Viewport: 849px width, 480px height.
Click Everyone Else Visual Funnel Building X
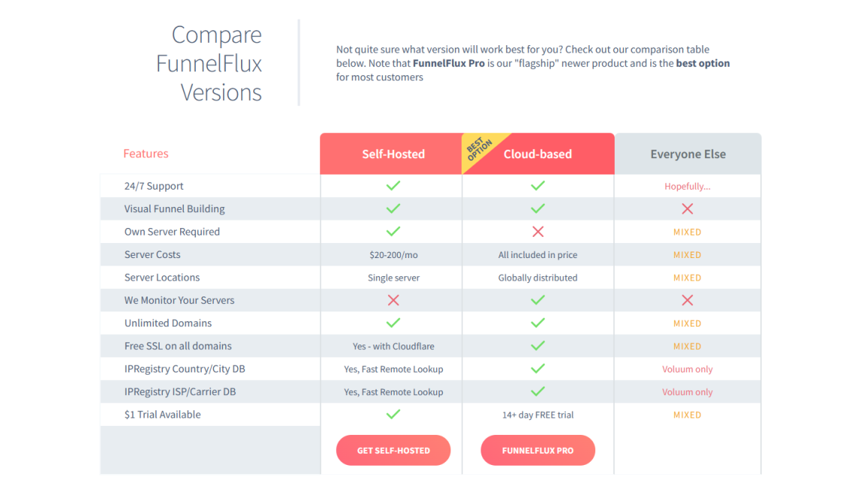pos(687,209)
